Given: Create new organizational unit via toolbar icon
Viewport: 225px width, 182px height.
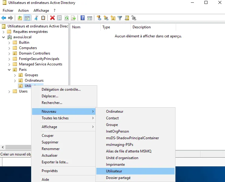Looking at the screenshot, I should [x=113, y=18].
